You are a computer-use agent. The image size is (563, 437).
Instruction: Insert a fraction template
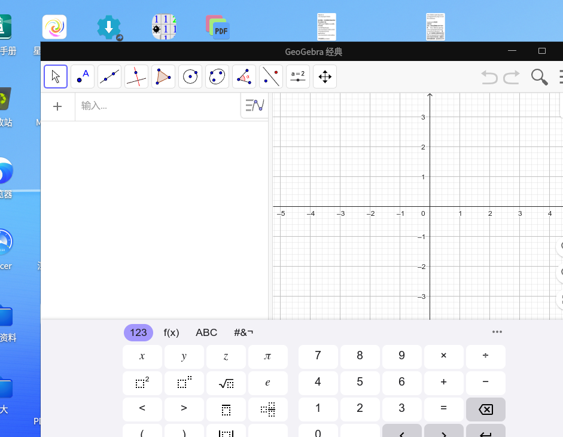pos(268,410)
